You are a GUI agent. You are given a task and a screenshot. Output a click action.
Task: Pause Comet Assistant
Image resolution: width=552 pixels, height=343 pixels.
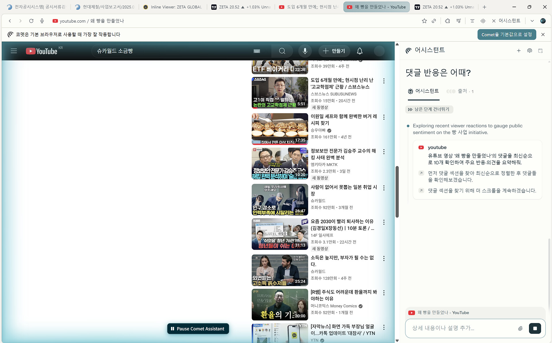(198, 329)
